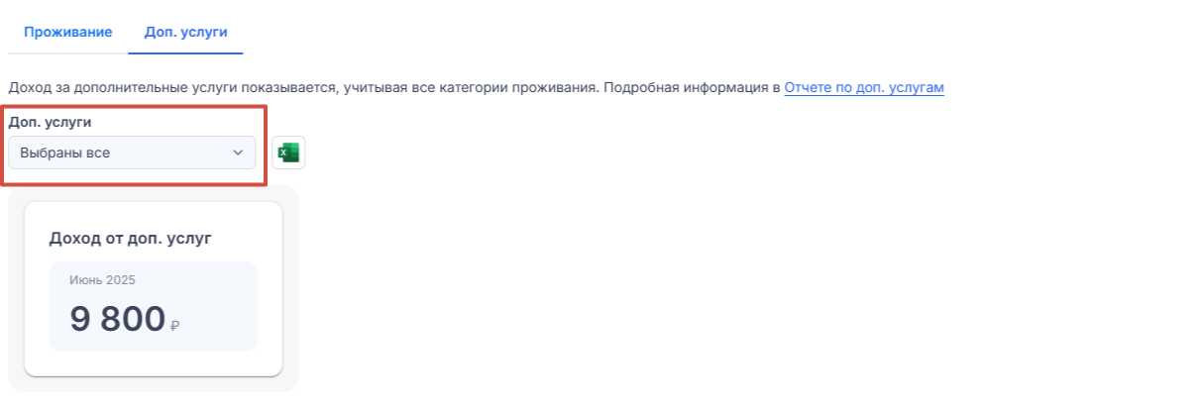Click the Доход от доп. услуг heading
This screenshot has width=1201, height=409.
130,238
